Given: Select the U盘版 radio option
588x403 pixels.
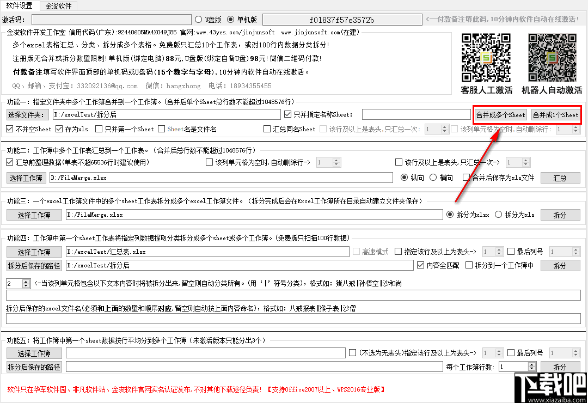Looking at the screenshot, I should pyautogui.click(x=199, y=19).
